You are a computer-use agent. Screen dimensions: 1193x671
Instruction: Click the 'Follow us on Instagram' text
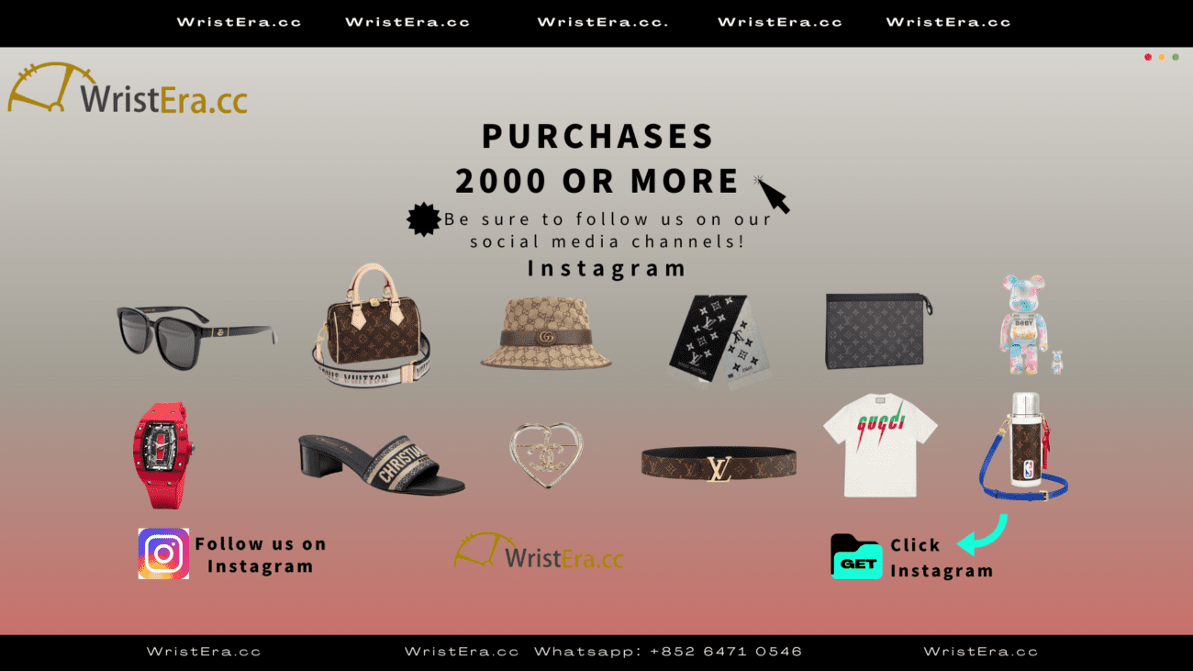261,554
